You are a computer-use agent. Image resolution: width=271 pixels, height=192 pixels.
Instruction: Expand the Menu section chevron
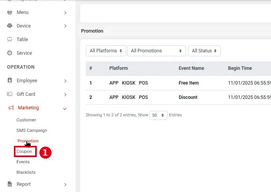tap(65, 13)
